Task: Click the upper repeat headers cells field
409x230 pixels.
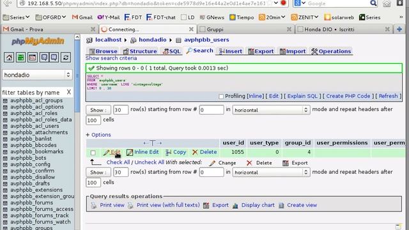Action: coord(93,121)
